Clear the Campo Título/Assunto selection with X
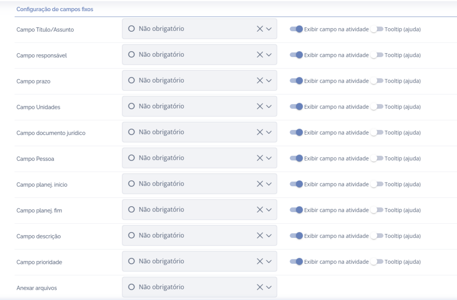 click(260, 29)
